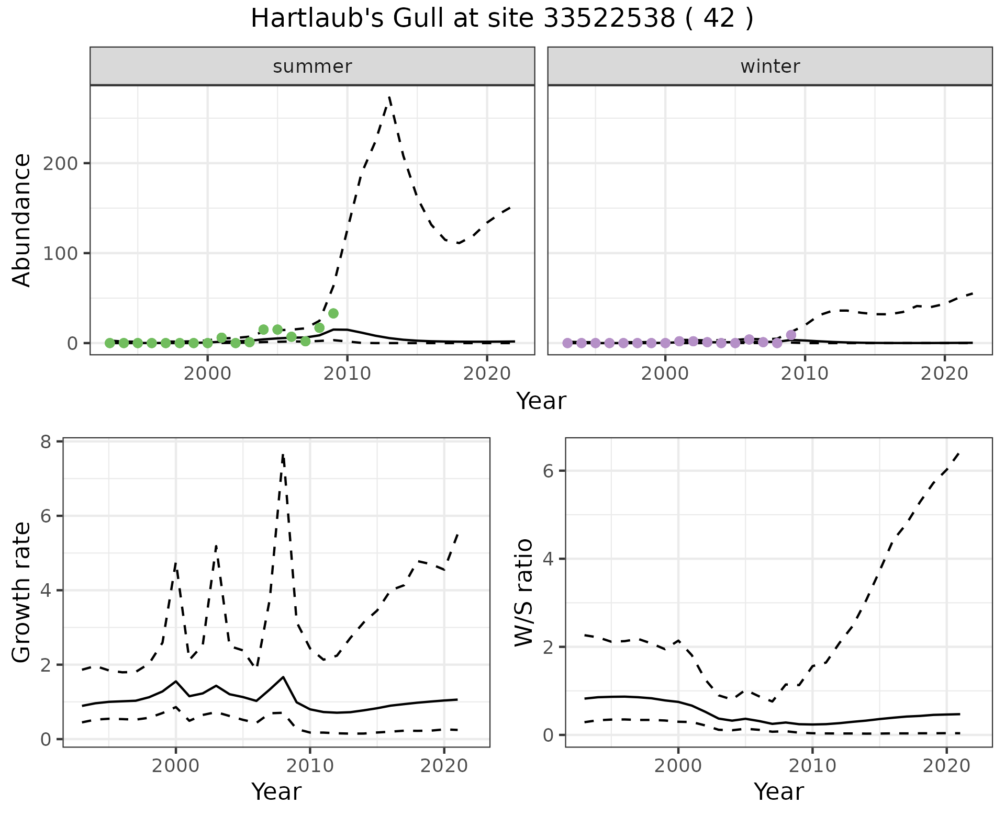Click the W/S ratio y-axis label
Image resolution: width=1005 pixels, height=816 pixels.
tap(523, 592)
